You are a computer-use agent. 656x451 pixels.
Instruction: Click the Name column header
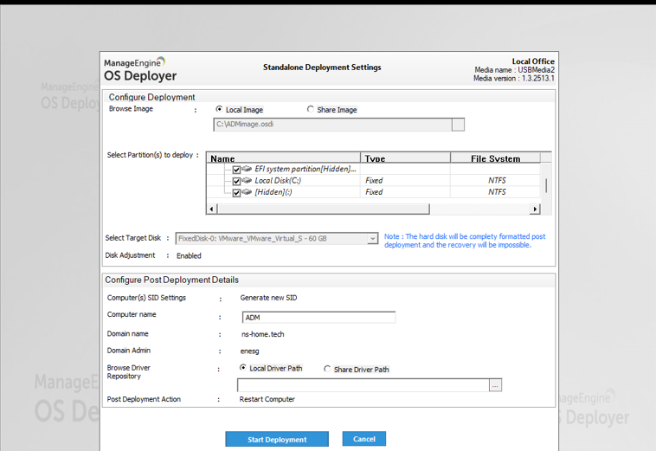click(283, 158)
